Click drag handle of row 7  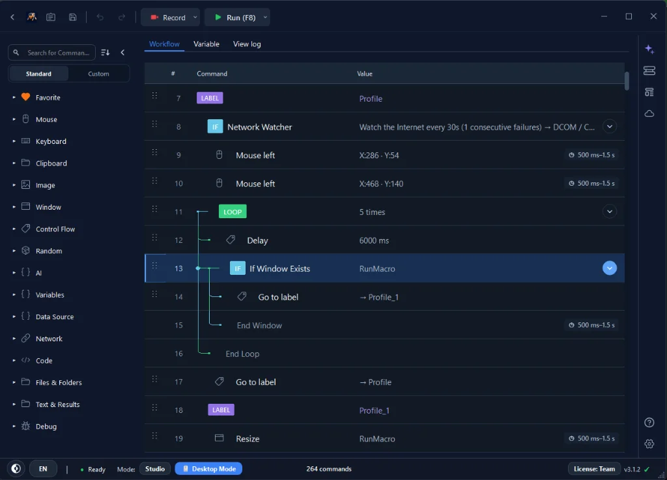(x=154, y=96)
